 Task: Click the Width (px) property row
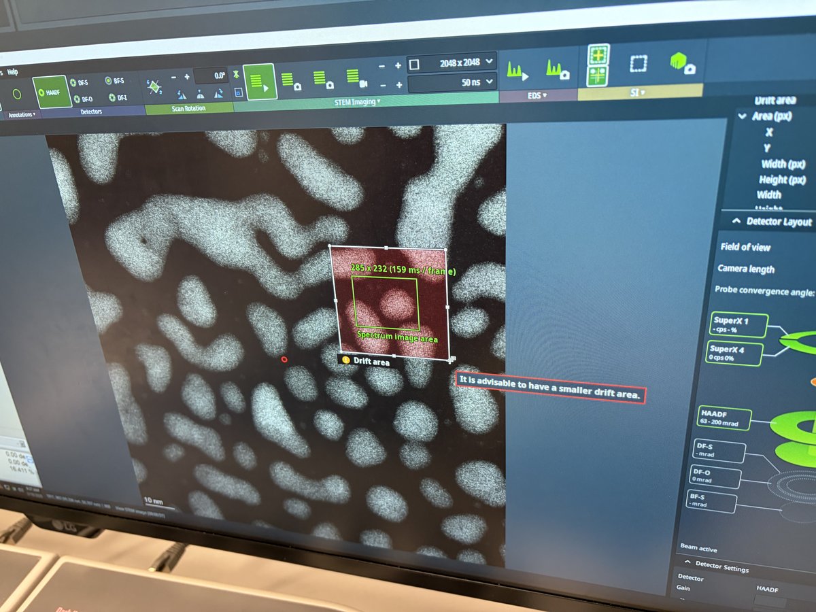pos(783,164)
